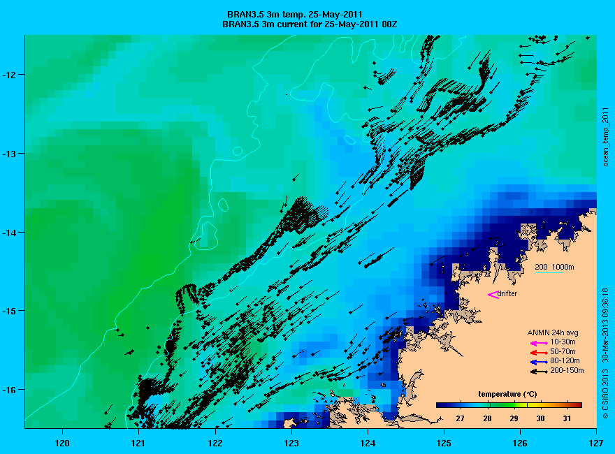Click the latitude axis label '-16'
615x454 pixels.
[8, 390]
